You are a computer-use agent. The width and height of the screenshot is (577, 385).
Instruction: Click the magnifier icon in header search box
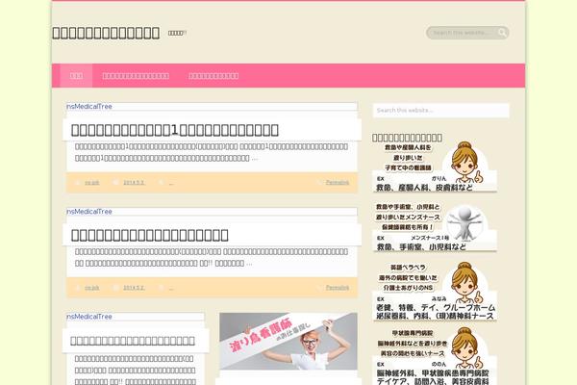[x=502, y=33]
